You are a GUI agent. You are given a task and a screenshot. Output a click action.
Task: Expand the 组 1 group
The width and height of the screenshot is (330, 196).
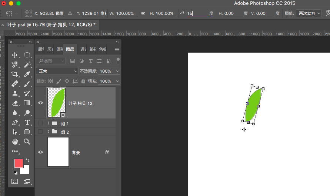click(49, 123)
